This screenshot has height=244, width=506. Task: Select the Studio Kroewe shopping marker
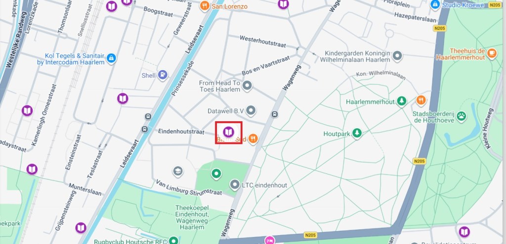pyautogui.click(x=435, y=4)
